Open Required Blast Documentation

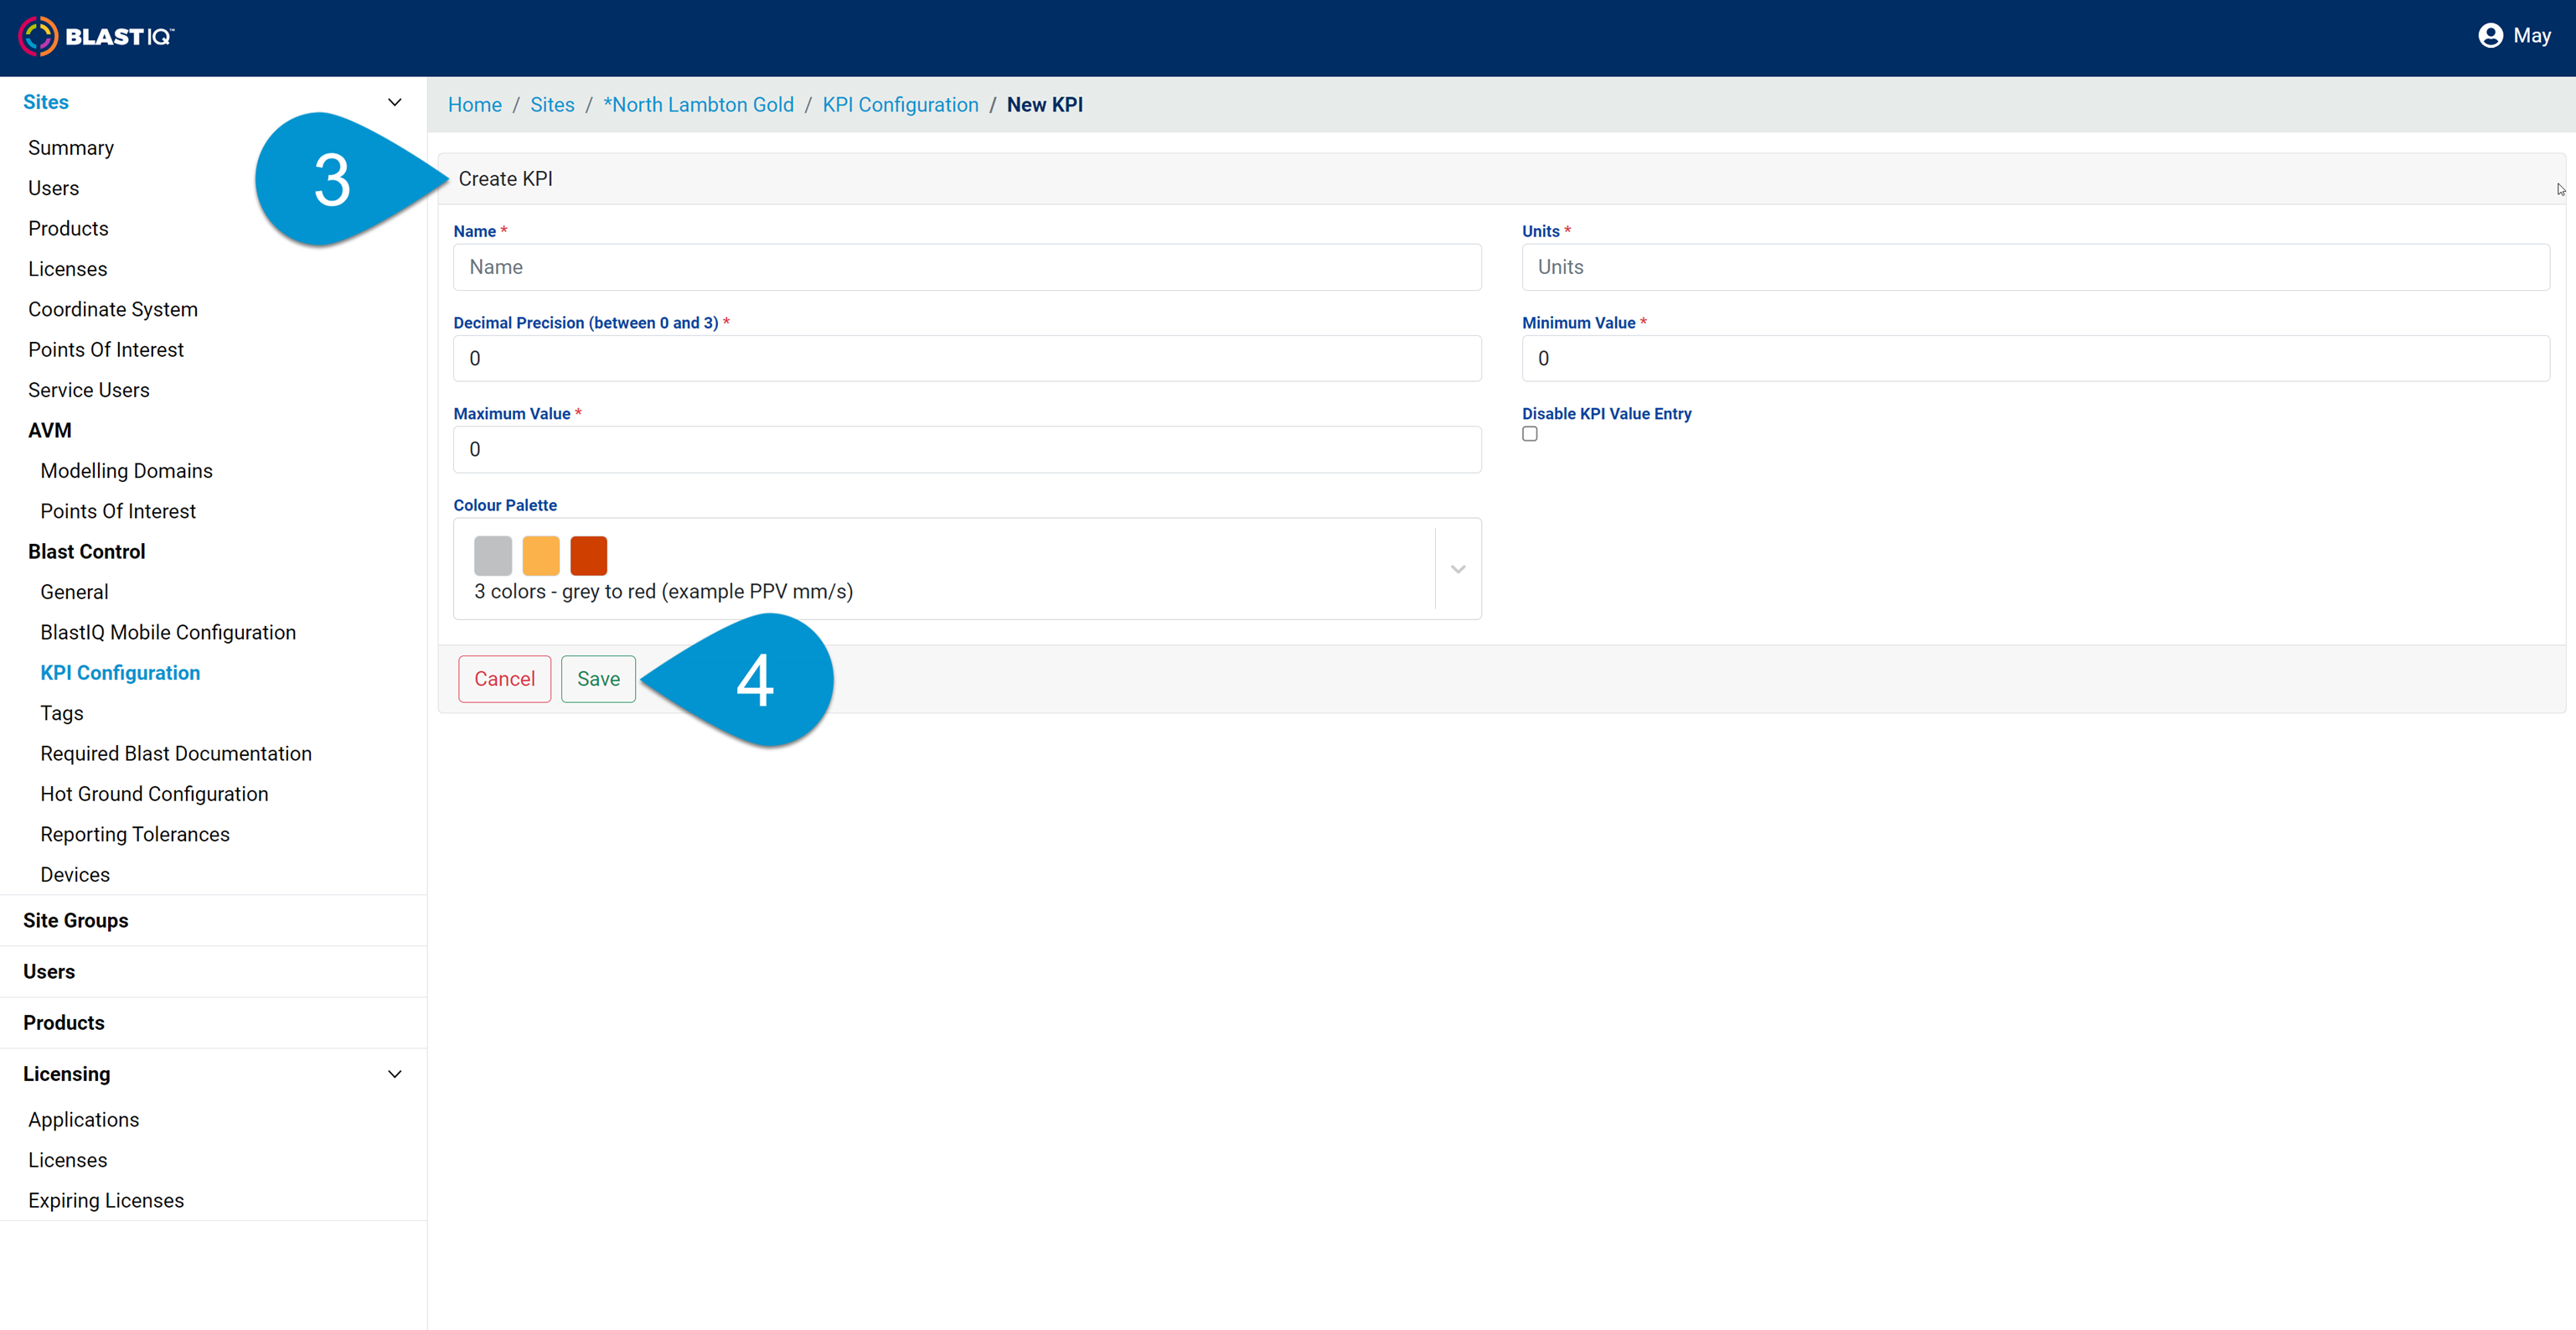[x=176, y=753]
